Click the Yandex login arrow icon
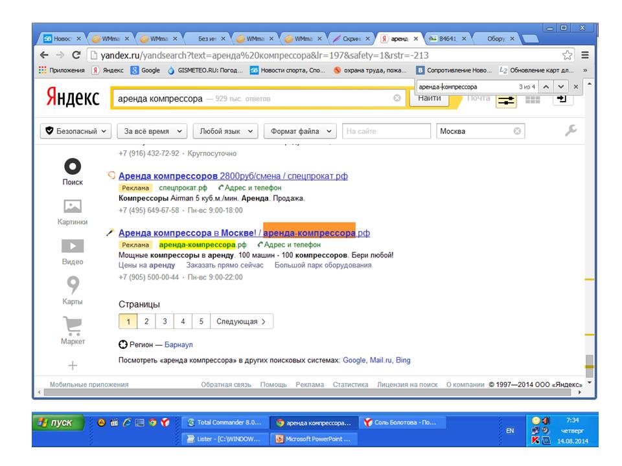The width and height of the screenshot is (622, 466). click(x=562, y=98)
